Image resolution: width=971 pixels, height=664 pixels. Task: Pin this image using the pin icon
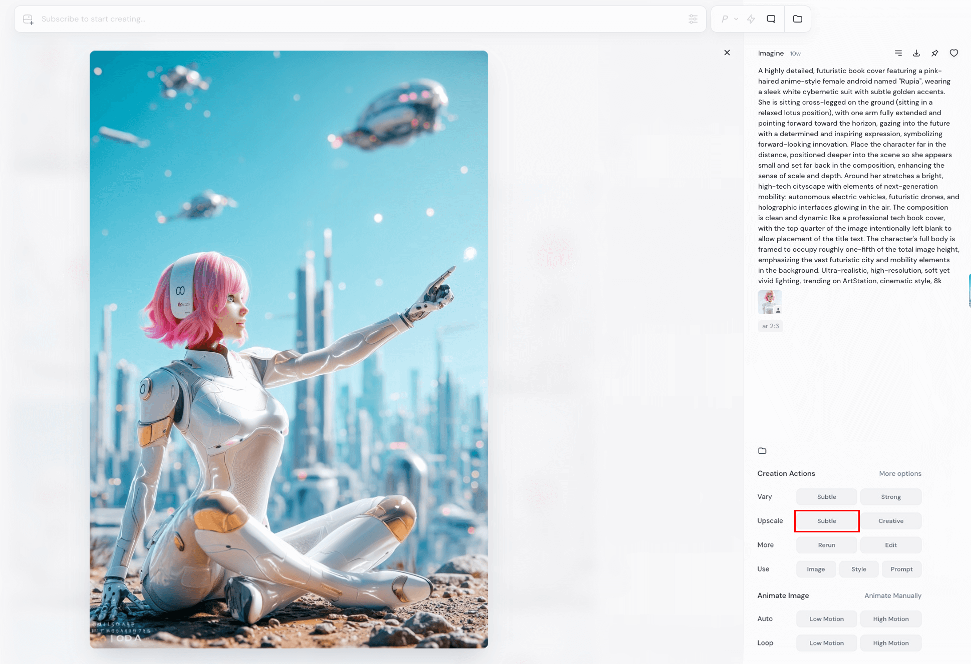935,53
